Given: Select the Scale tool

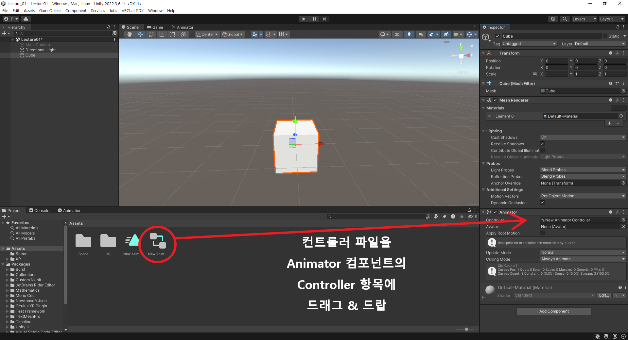Looking at the screenshot, I should (162, 34).
